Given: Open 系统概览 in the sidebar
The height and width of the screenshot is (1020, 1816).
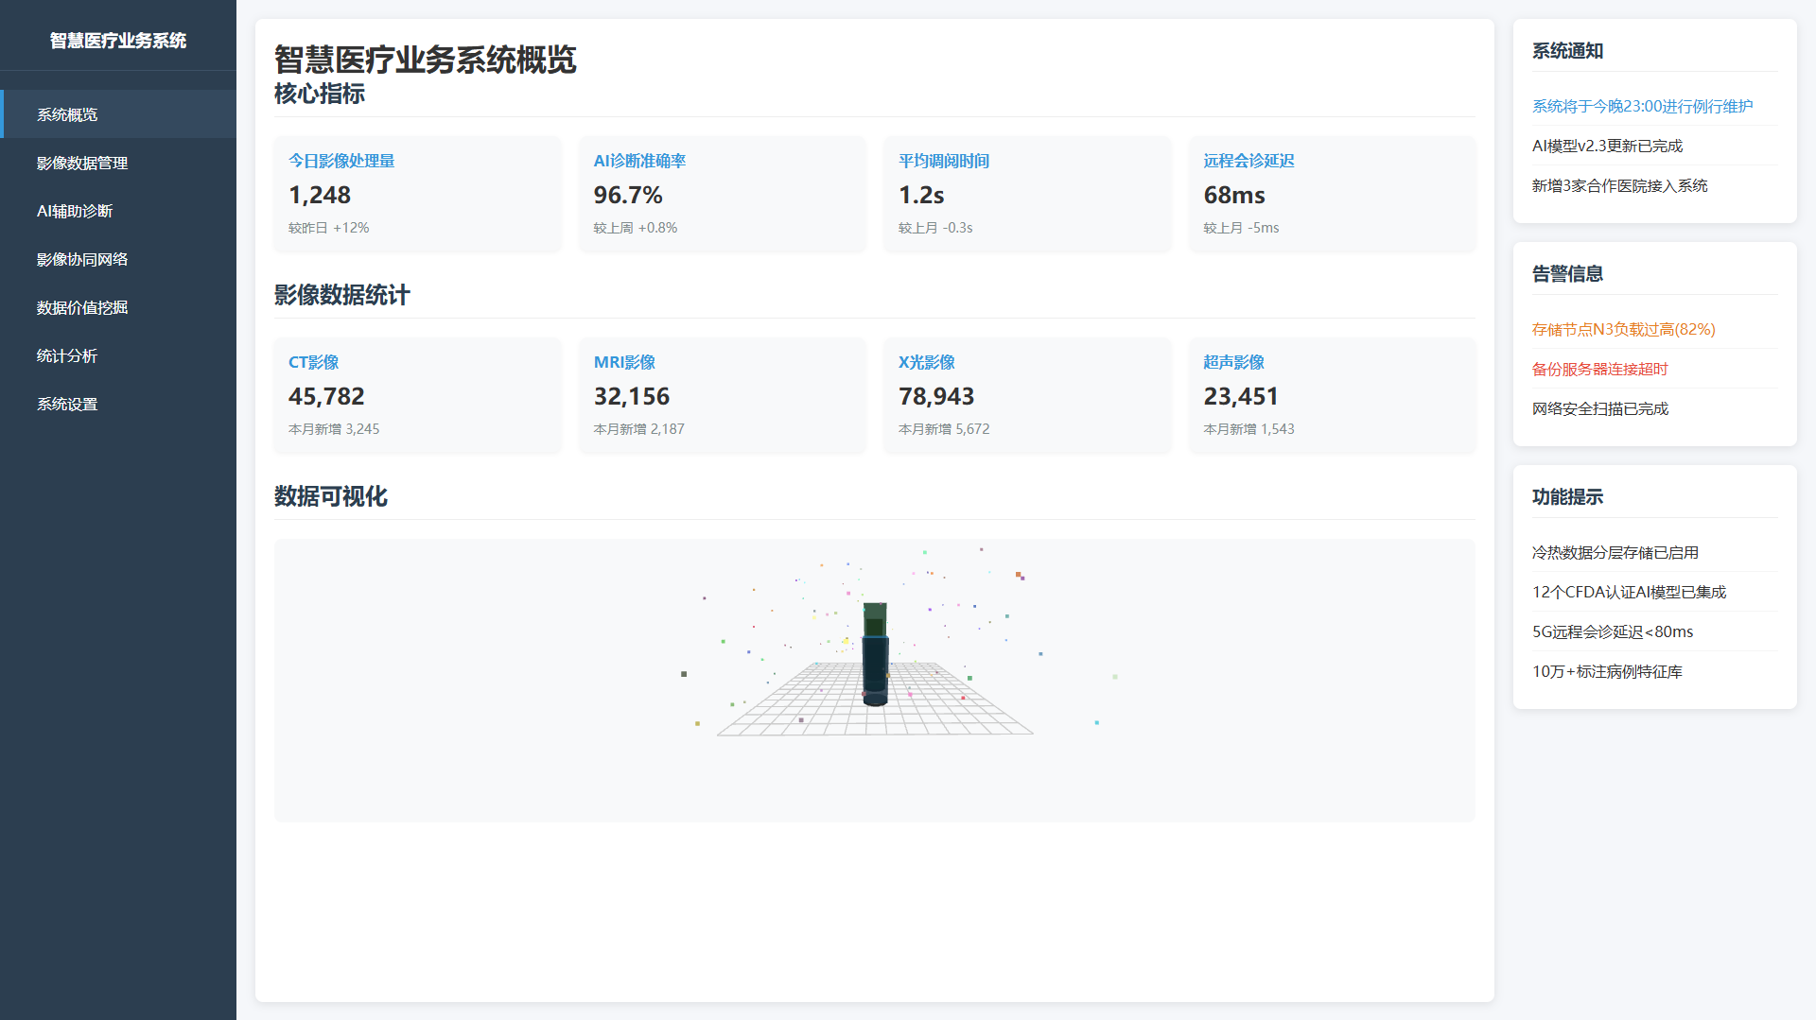Looking at the screenshot, I should [67, 114].
